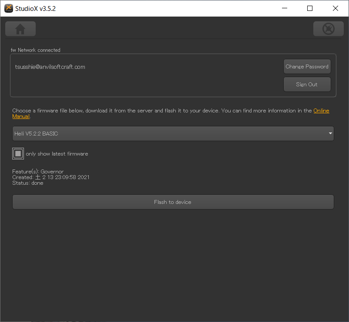Minimize the StudioX window
Viewport: 349px width, 322px height.
pyautogui.click(x=285, y=8)
